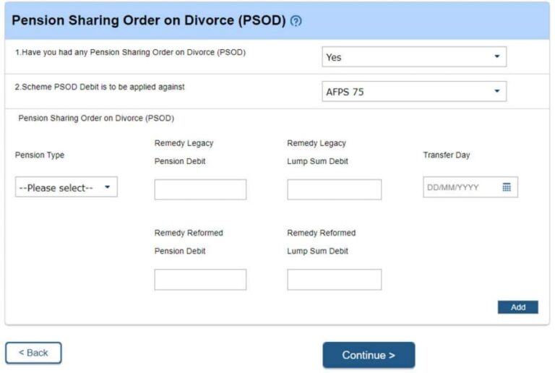
Task: Expand the PSOD question dropdown showing Yes
Action: [x=414, y=57]
